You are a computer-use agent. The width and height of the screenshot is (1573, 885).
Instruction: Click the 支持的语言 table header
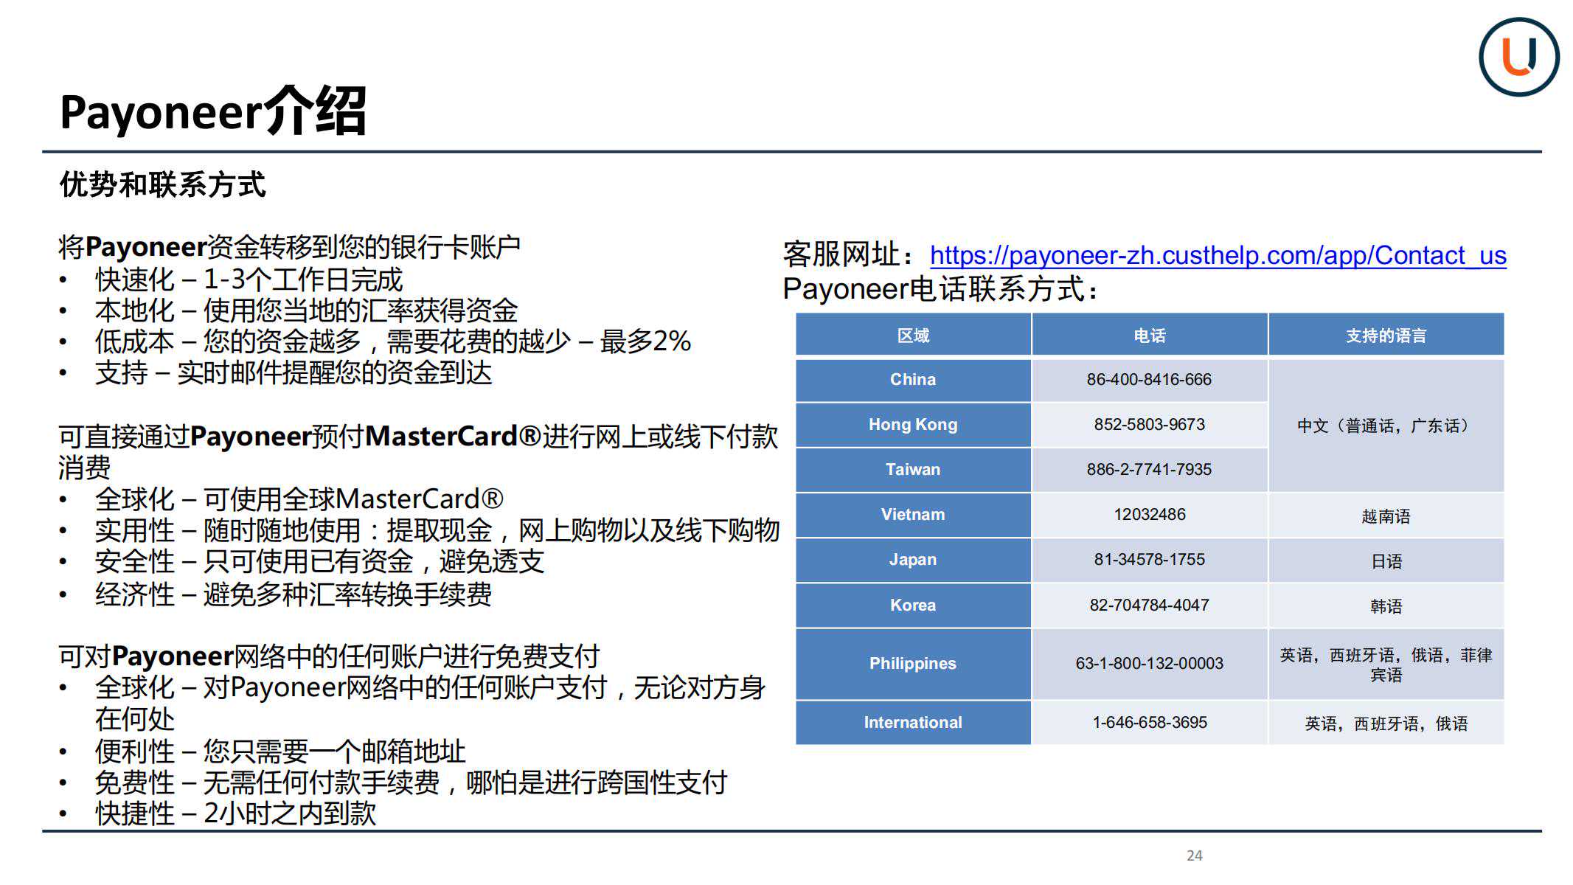click(x=1386, y=336)
